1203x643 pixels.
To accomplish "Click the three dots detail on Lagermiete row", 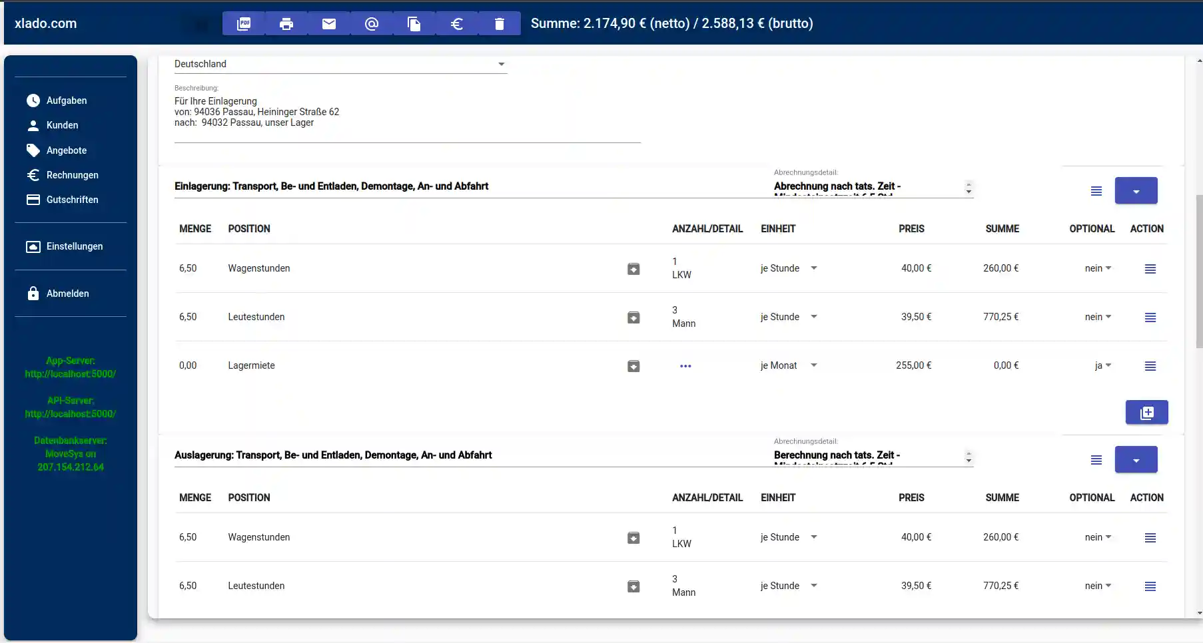I will [685, 366].
